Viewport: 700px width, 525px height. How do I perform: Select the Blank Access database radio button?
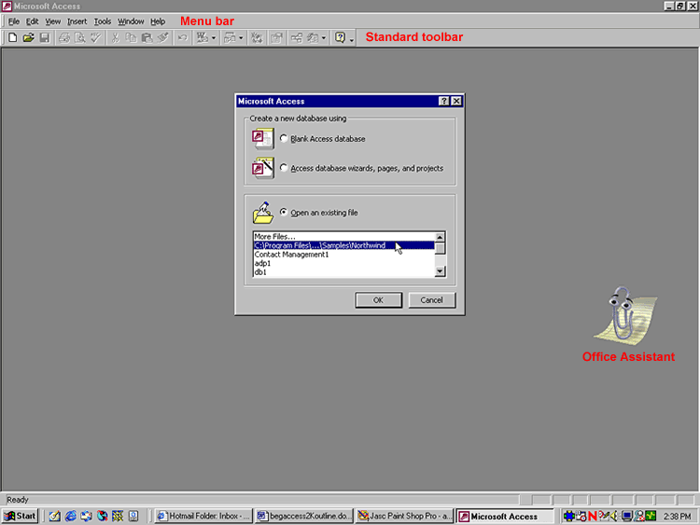284,139
